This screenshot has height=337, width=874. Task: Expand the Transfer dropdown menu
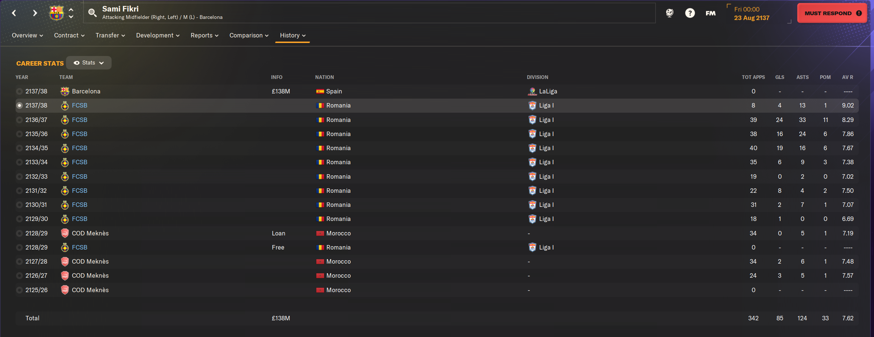point(110,35)
